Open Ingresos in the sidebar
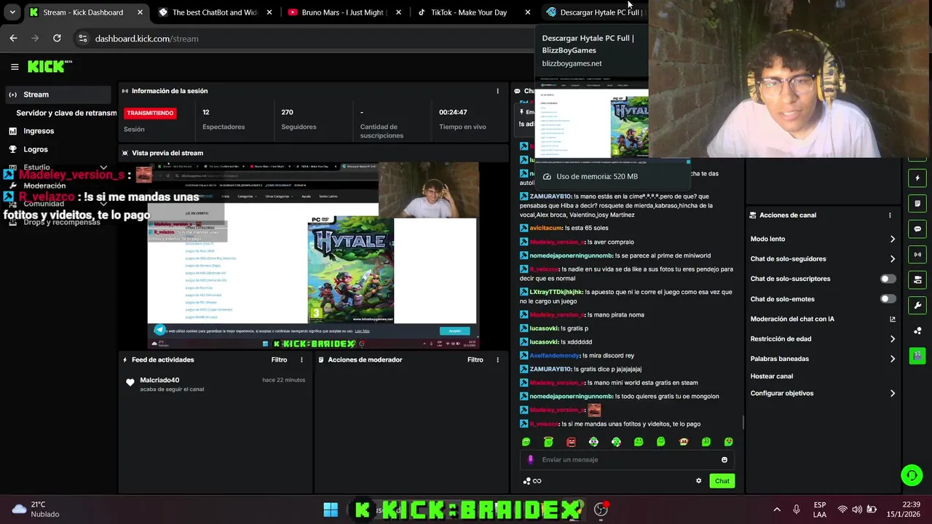 [x=39, y=131]
